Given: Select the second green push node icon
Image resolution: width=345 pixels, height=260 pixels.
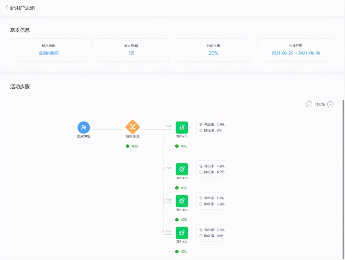Looking at the screenshot, I should coord(182,169).
